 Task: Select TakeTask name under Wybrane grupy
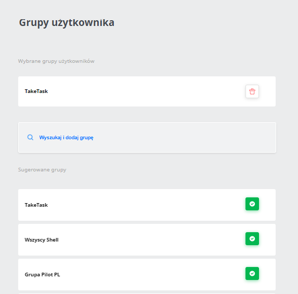pos(36,91)
